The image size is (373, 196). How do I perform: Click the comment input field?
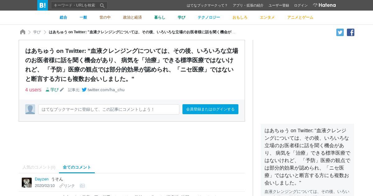[109, 109]
